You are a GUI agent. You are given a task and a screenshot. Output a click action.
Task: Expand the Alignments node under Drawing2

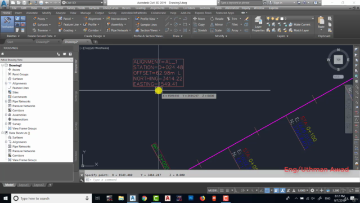point(6,83)
